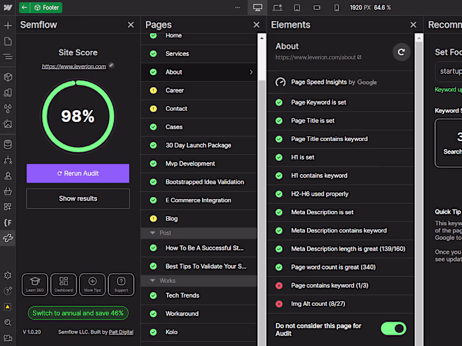Open the leverion.com site URL link
The height and width of the screenshot is (346, 462).
pyautogui.click(x=74, y=67)
